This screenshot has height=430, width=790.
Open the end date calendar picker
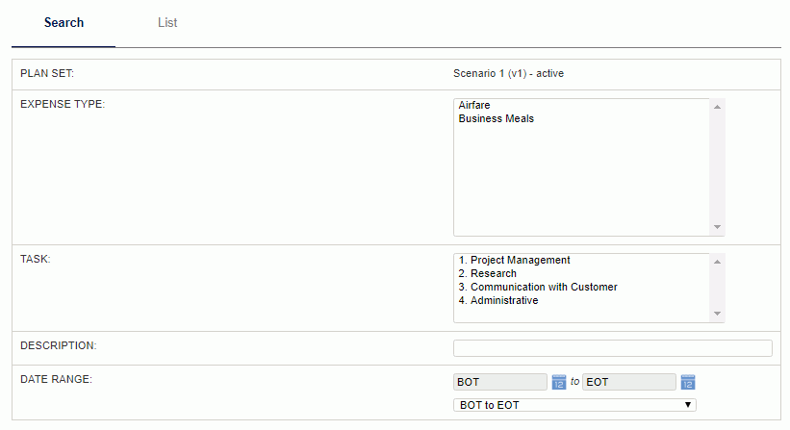688,382
